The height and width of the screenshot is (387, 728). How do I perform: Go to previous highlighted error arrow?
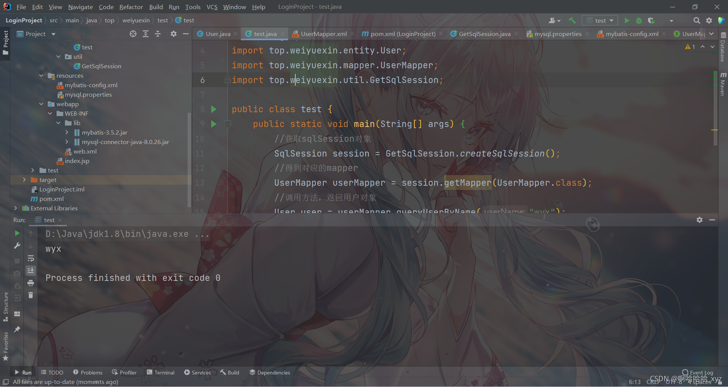click(x=703, y=47)
